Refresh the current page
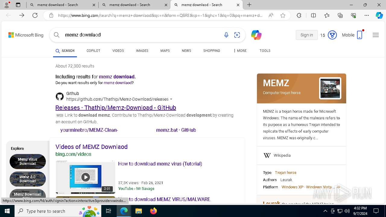The height and width of the screenshot is (217, 386). pyautogui.click(x=35, y=15)
